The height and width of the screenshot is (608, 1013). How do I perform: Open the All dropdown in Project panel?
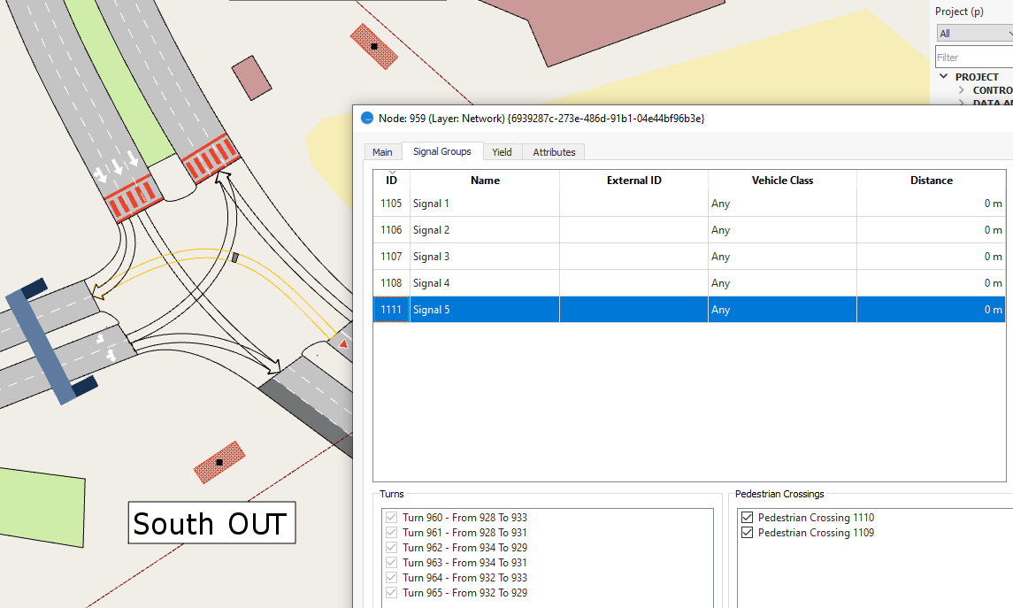point(973,34)
